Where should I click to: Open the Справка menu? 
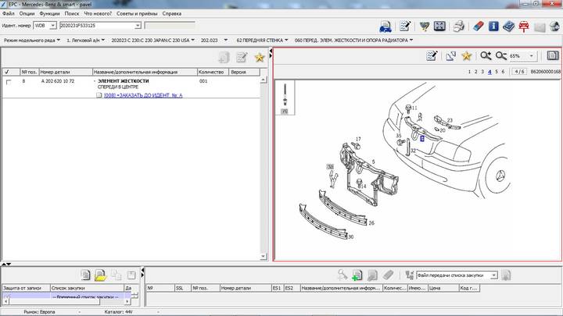(171, 13)
